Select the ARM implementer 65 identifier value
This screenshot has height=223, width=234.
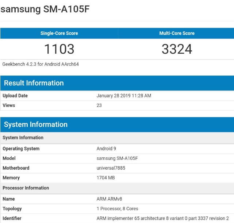click(163, 218)
